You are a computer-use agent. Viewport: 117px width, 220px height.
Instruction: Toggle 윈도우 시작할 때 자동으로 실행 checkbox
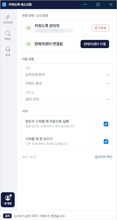[x=106, y=124]
